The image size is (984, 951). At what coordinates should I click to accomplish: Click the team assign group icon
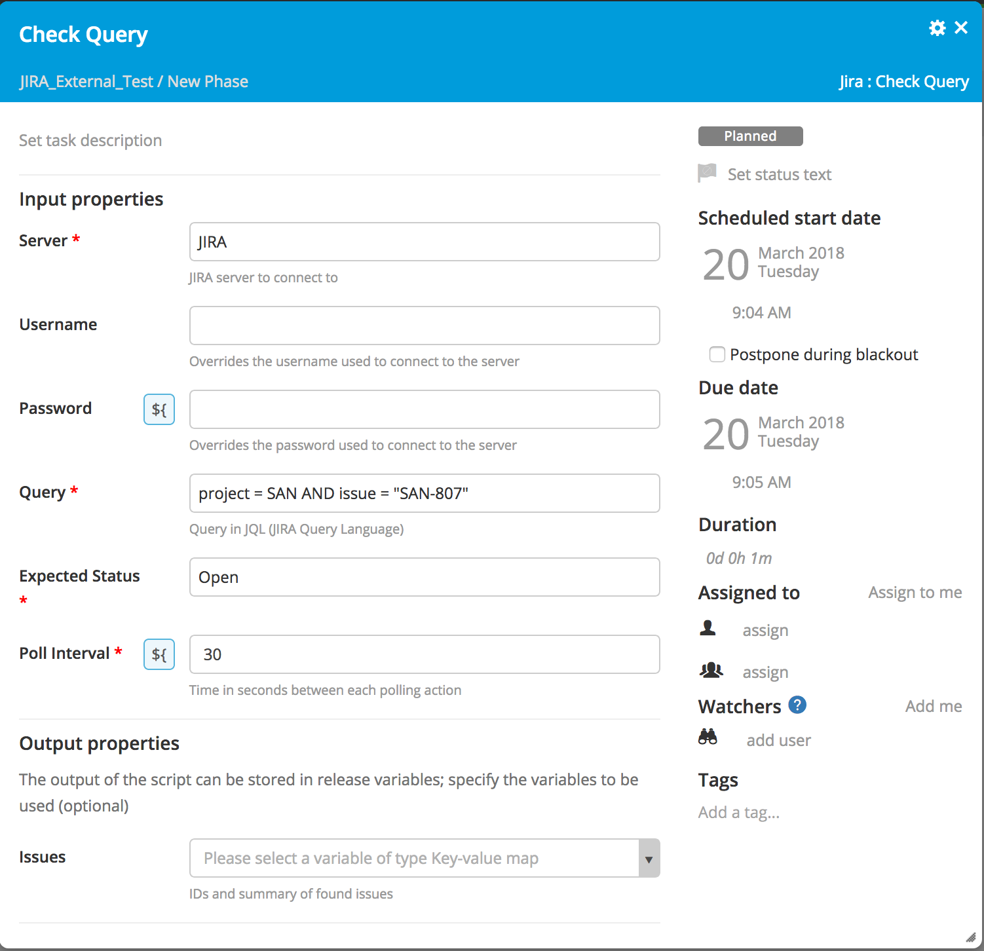pyautogui.click(x=711, y=670)
